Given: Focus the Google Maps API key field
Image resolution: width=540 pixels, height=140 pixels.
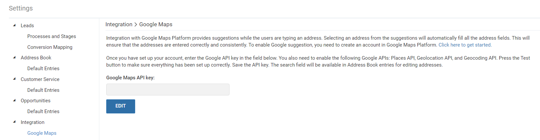Looking at the screenshot, I should click(168, 90).
